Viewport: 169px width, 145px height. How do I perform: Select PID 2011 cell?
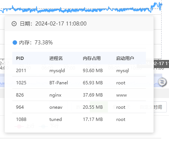21,71
